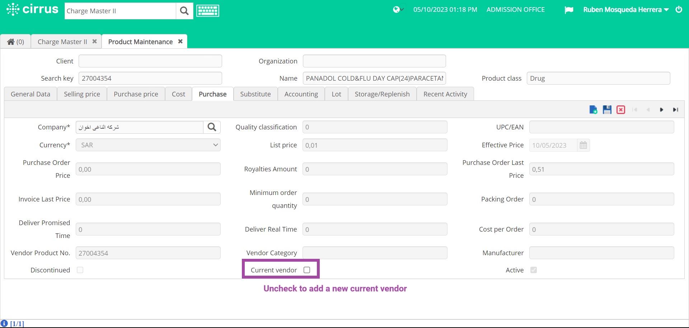Viewport: 689px width, 328px height.
Task: Switch to the Accounting tab
Action: 301,94
